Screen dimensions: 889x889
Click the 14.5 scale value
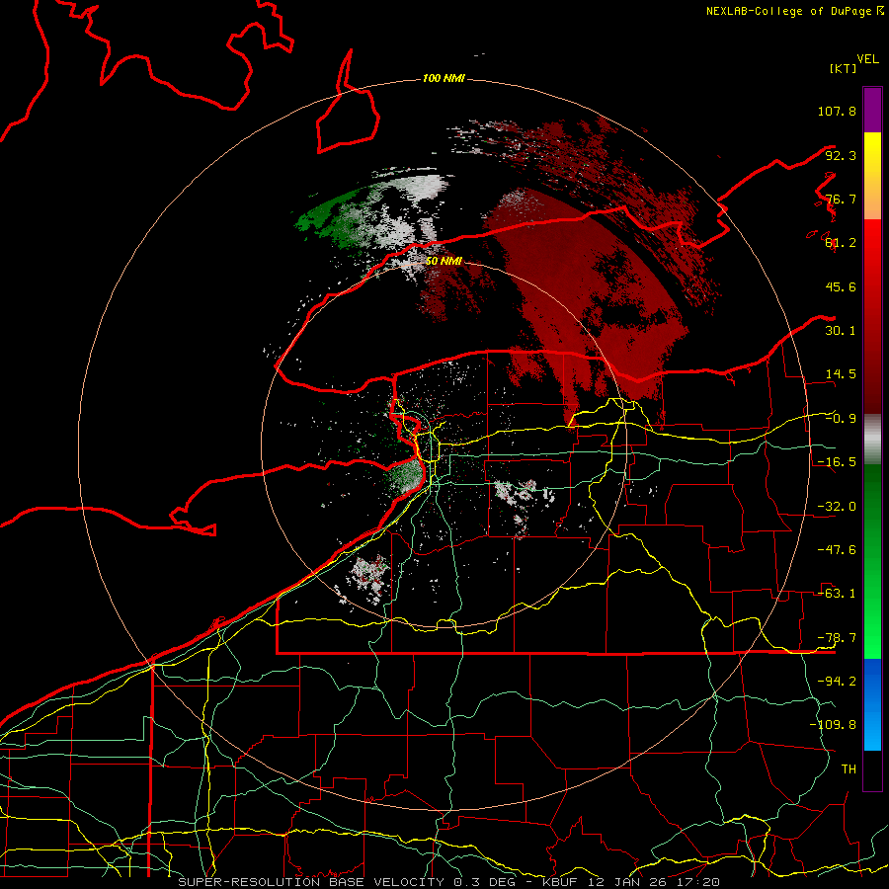(x=841, y=374)
